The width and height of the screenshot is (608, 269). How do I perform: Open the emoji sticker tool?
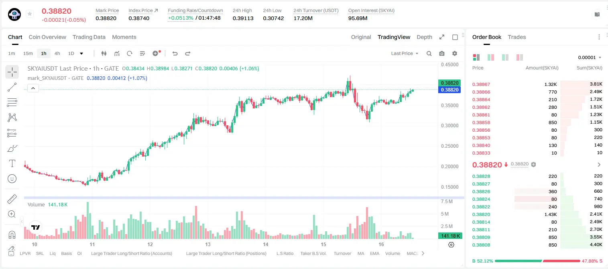pyautogui.click(x=12, y=179)
